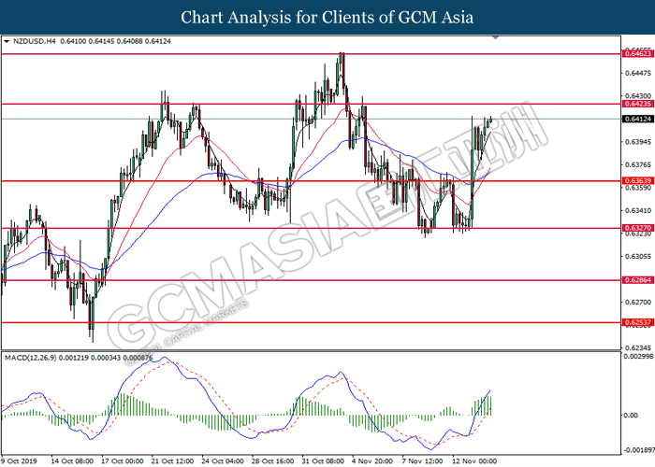
Task: Click the 0.63410 price axis value
Action: pos(638,210)
